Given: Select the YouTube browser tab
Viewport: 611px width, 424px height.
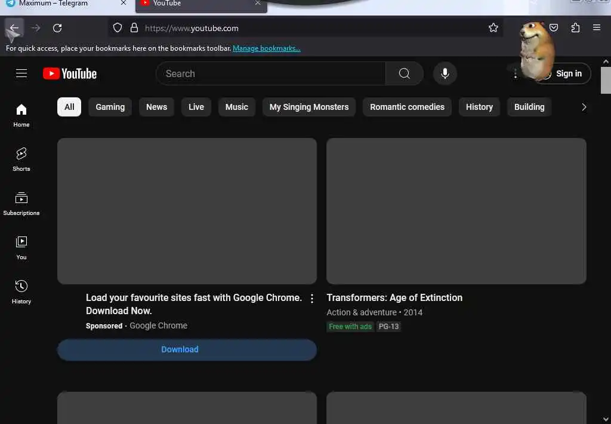Looking at the screenshot, I should click(x=201, y=4).
